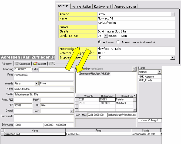Screen dimensions: 181x144
Task: Click phone cell Rufnummer 39093
Action: pos(107,99)
